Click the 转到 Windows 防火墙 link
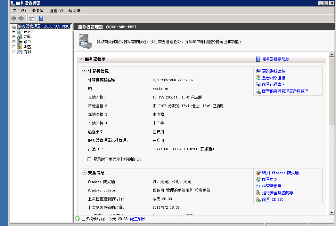Image resolution: width=336 pixels, height=226 pixels. pos(281,173)
